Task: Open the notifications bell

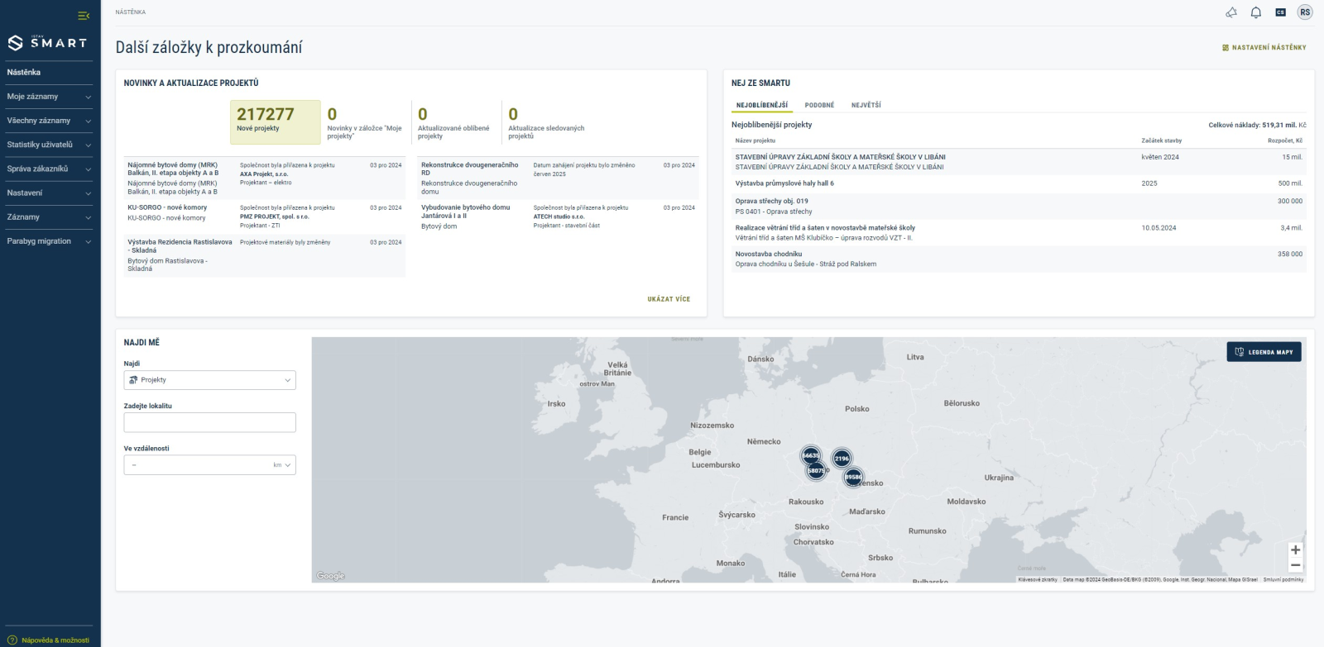Action: (1255, 12)
